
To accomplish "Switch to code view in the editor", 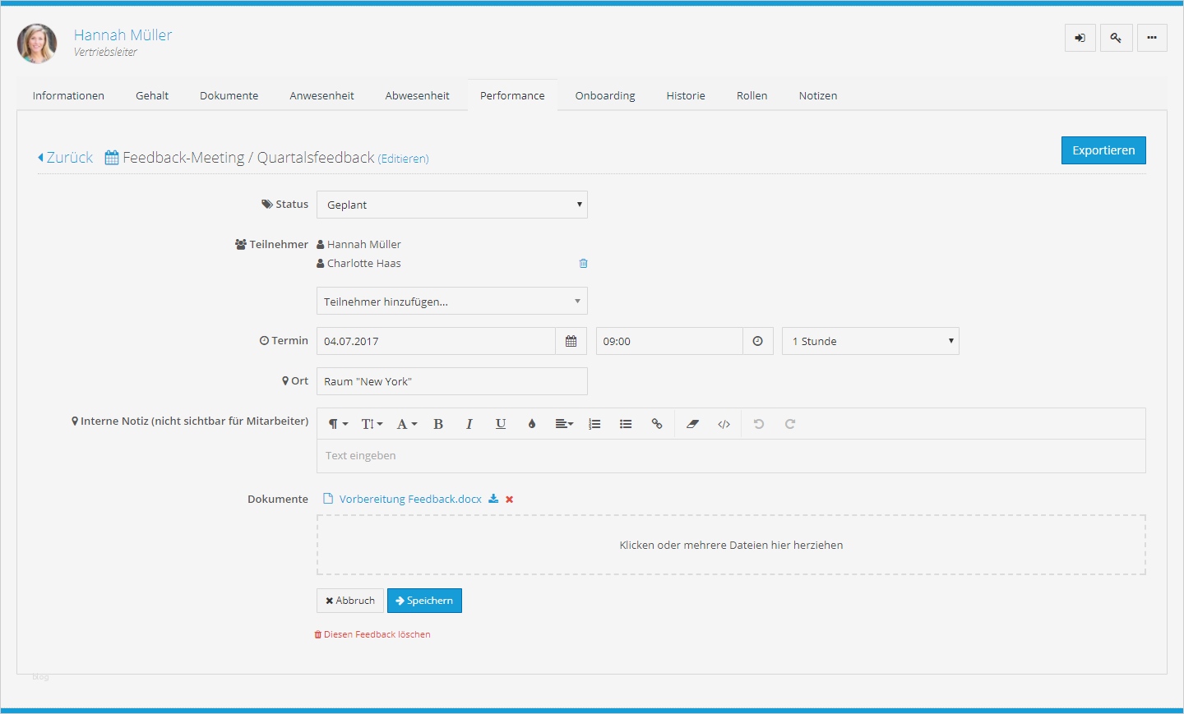I will tap(724, 424).
